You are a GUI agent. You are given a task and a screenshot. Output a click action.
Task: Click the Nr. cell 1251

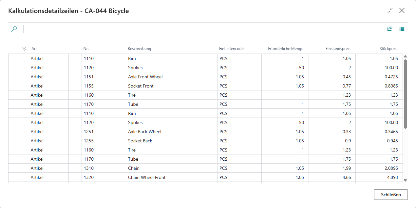click(x=104, y=132)
